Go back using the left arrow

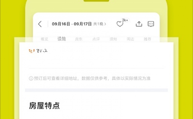point(40,24)
